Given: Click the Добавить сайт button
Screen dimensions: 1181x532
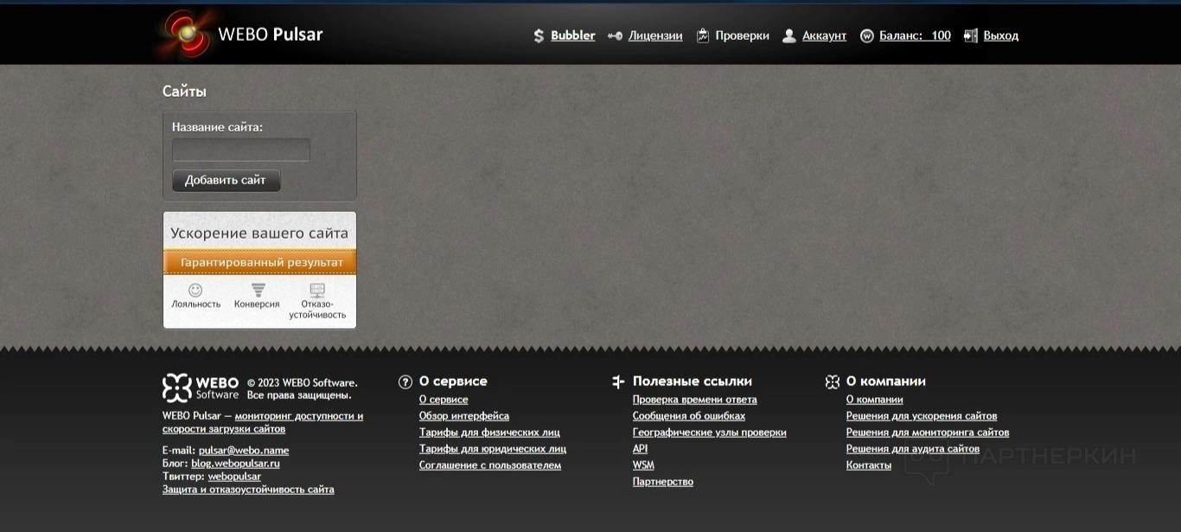Looking at the screenshot, I should pos(226,180).
